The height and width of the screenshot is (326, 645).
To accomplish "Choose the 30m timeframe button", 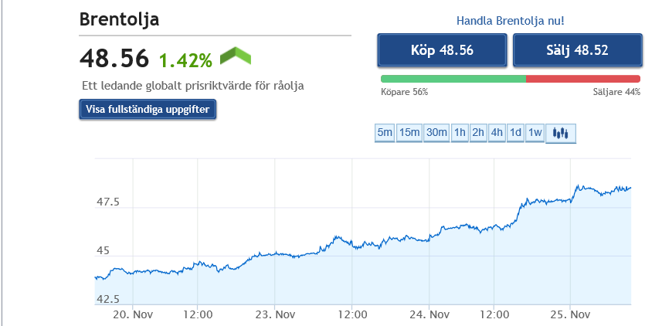I will point(436,133).
